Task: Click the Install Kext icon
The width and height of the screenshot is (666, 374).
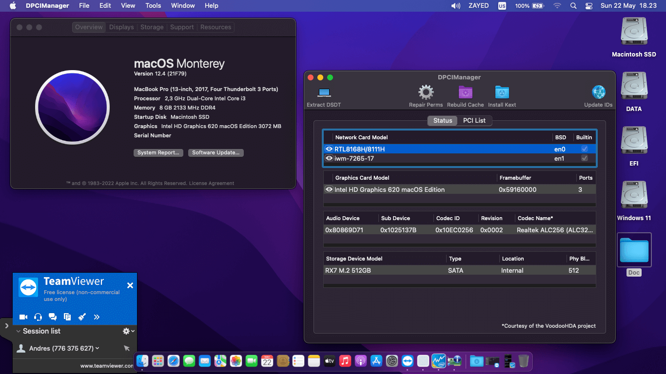Action: 502,92
